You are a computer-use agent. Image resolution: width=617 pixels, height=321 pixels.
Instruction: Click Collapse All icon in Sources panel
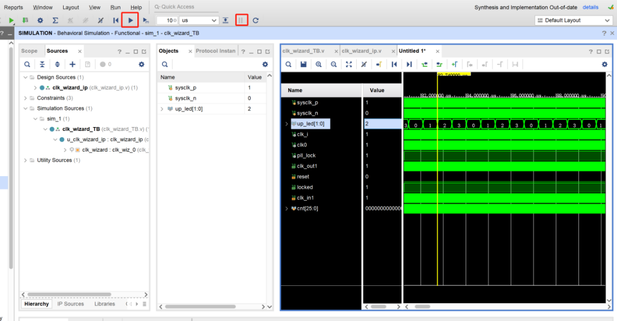(42, 65)
